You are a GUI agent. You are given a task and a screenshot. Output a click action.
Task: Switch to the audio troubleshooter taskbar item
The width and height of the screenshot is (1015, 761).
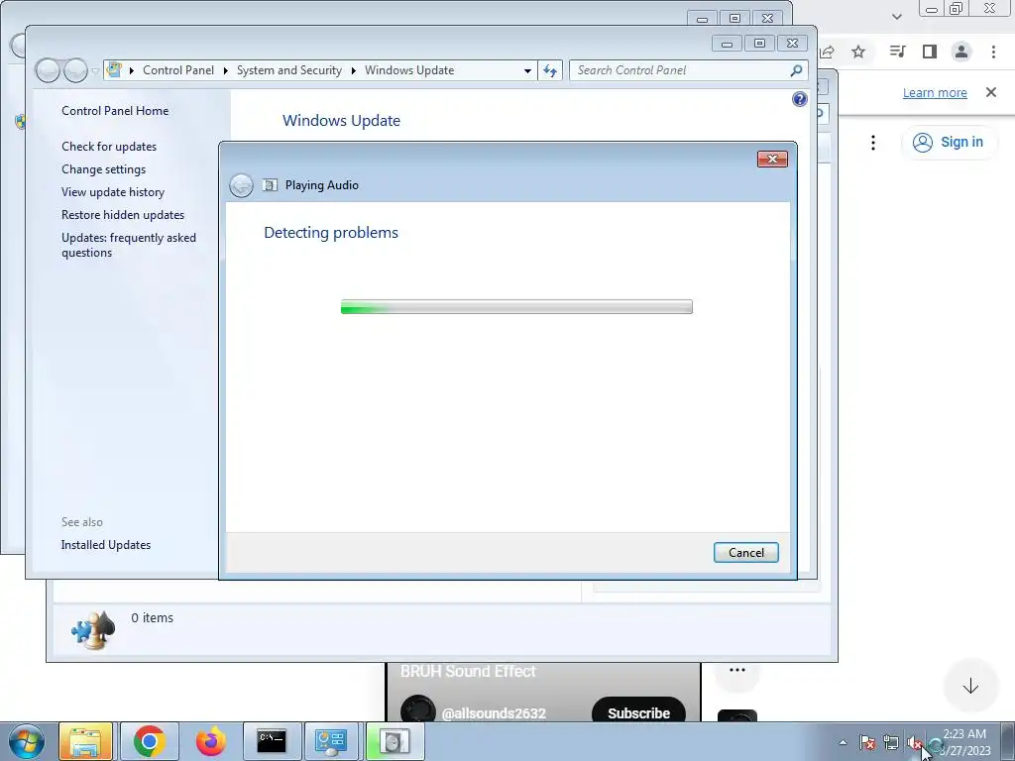395,741
